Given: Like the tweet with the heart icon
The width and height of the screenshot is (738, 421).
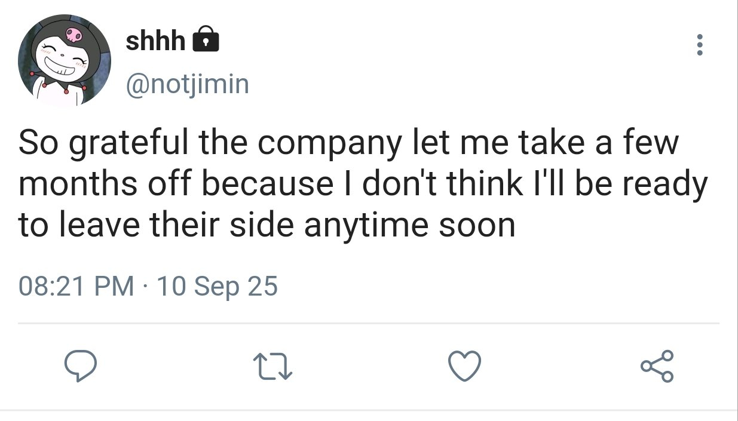Looking at the screenshot, I should (464, 365).
